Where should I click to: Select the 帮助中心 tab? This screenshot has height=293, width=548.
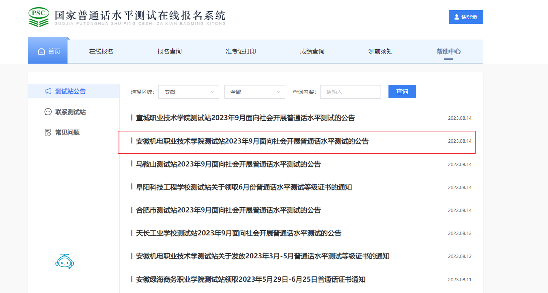449,51
